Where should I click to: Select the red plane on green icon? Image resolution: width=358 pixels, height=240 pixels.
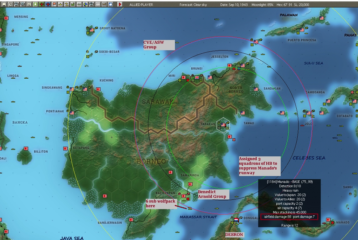click(42, 4)
